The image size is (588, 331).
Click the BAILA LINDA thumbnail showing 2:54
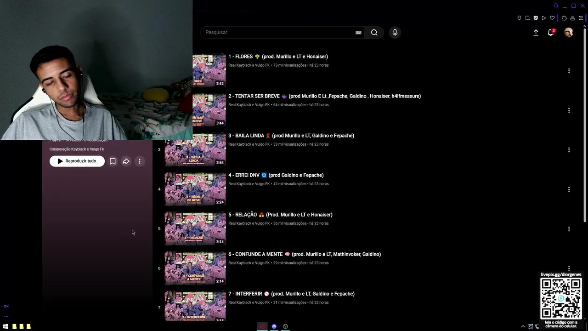coord(195,149)
